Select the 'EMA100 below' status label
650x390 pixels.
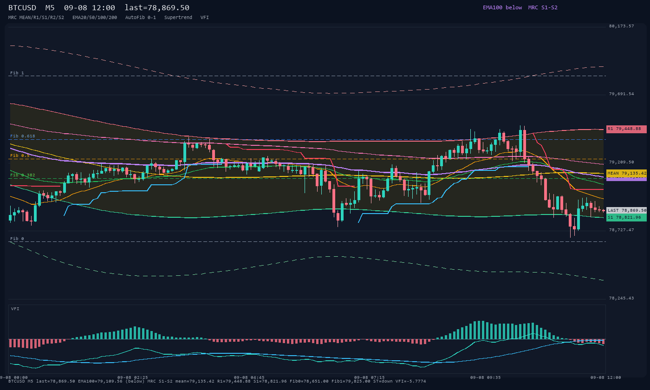tap(502, 7)
